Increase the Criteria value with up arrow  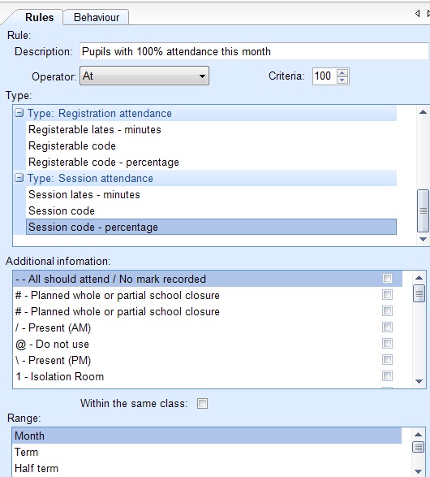pyautogui.click(x=342, y=73)
